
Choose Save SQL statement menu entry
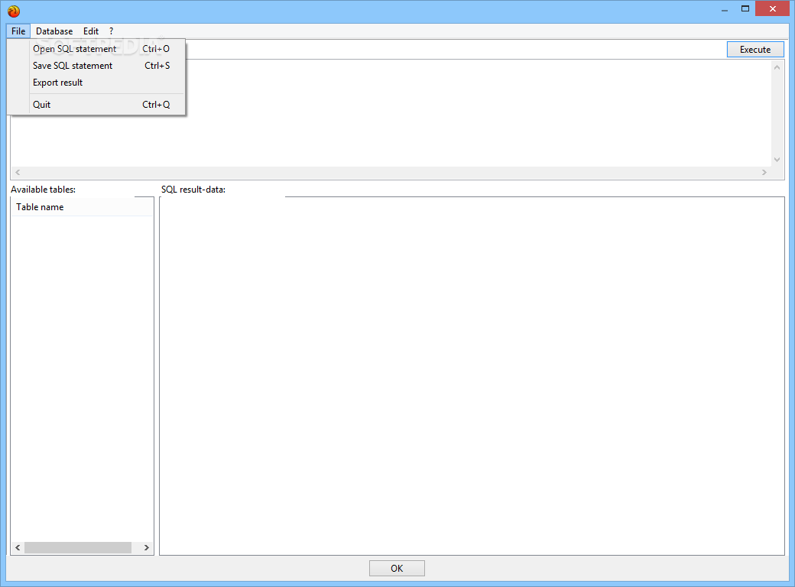coord(96,66)
